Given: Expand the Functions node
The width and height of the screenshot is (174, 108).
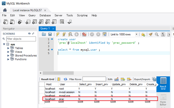Looking at the screenshot, I should point(8,59).
